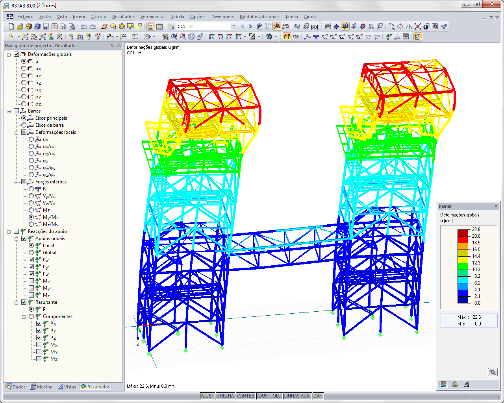Collapse the Deformações locais tree node
504x403 pixels.
click(x=17, y=133)
